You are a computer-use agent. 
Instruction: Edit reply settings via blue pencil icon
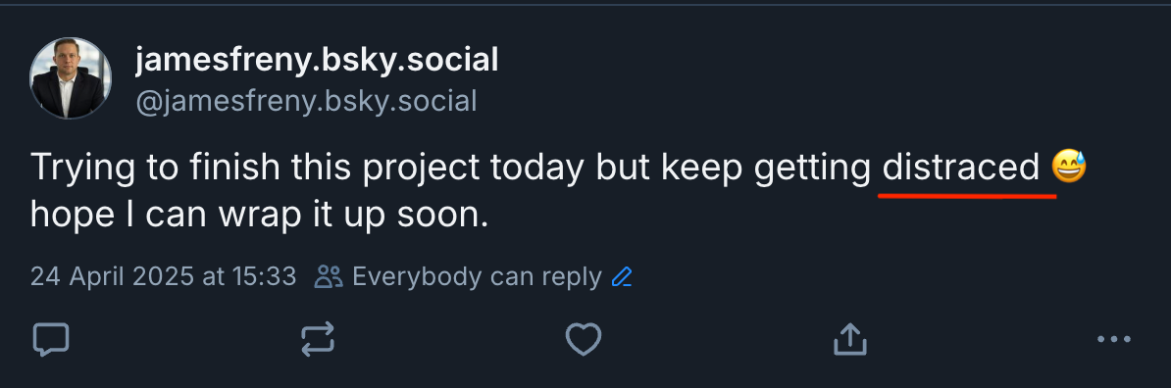tap(622, 277)
